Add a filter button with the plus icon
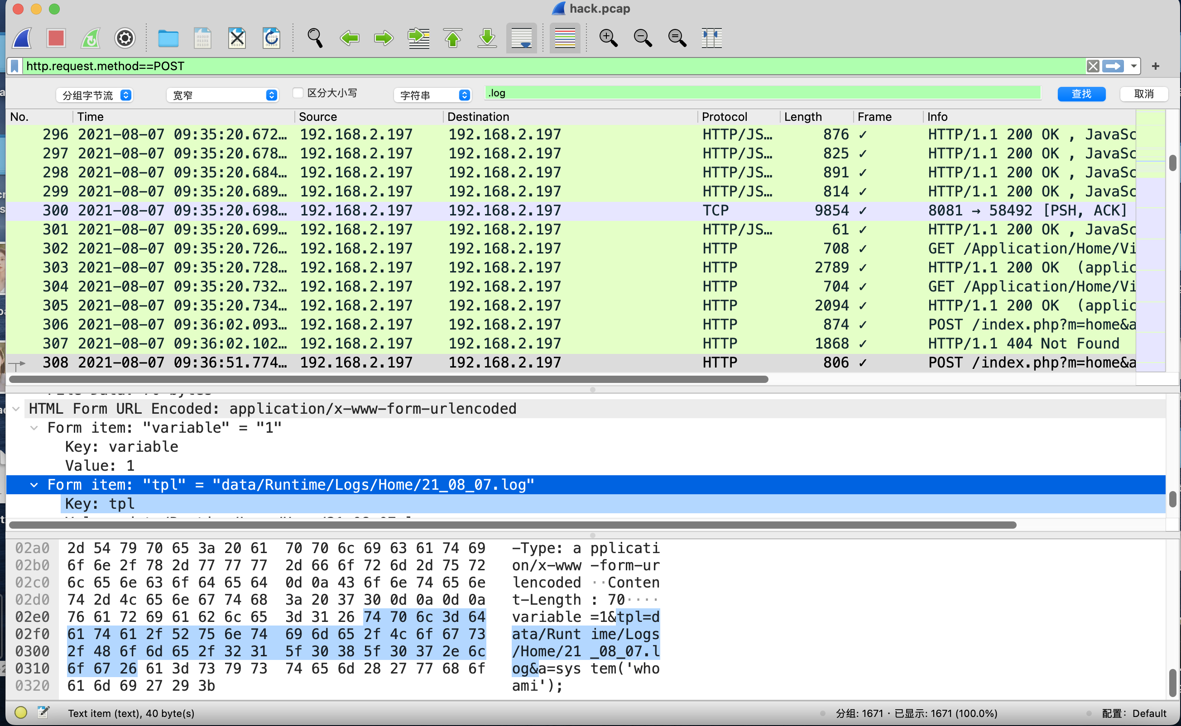The height and width of the screenshot is (726, 1181). coord(1156,66)
